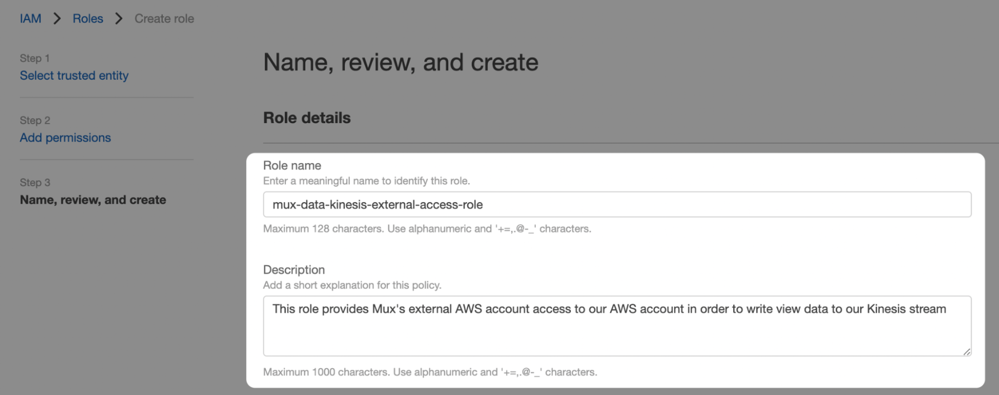Click the Role details section heading
This screenshot has height=395, width=999.
click(307, 118)
